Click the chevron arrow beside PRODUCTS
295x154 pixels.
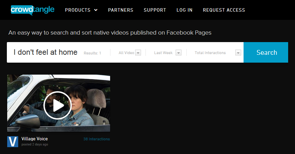(x=96, y=10)
